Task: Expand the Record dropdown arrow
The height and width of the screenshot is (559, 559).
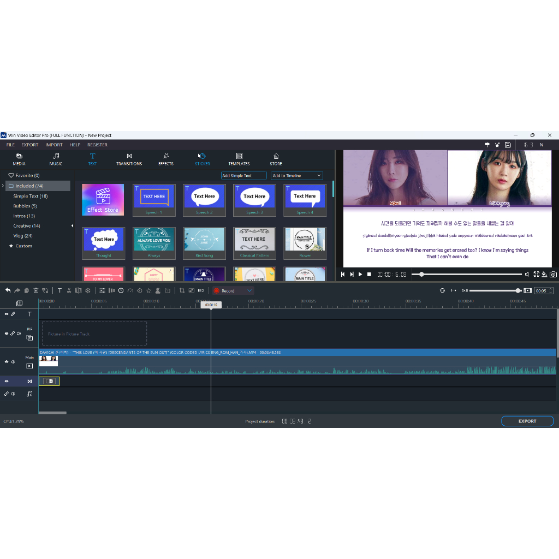Action: (249, 291)
